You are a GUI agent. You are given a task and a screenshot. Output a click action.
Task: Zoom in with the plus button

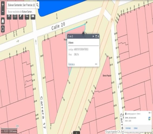tap(3, 5)
